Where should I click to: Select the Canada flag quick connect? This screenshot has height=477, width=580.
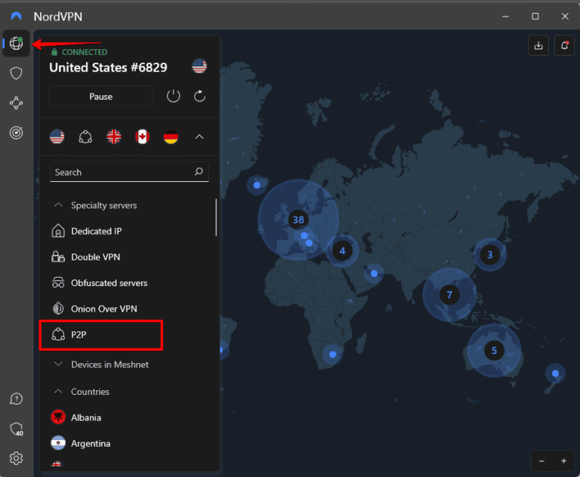143,137
